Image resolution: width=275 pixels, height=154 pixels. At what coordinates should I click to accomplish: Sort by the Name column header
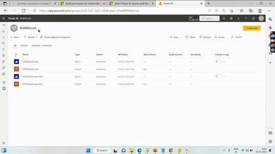tap(25, 55)
